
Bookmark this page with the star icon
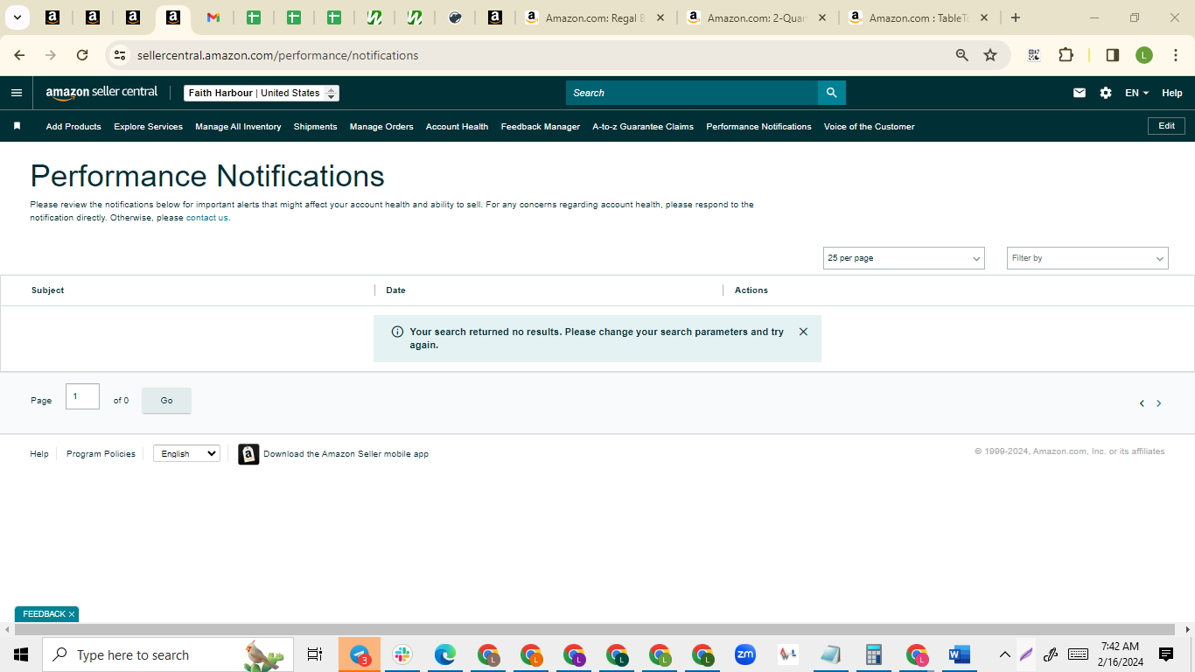pyautogui.click(x=990, y=55)
